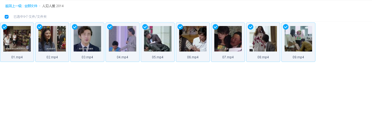The height and width of the screenshot is (123, 372).
Task: Open the 05.mp4 video thumbnail
Action: click(x=158, y=39)
